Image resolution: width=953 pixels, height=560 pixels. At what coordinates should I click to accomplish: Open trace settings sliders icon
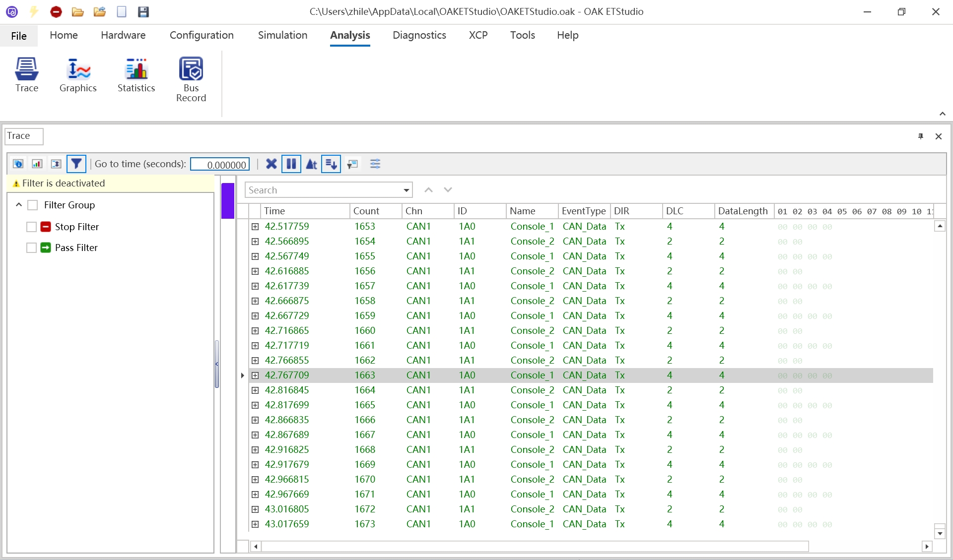coord(375,164)
